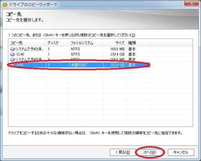This screenshot has width=201, height=161.
Task: Select the highlighted (*:) unallocated row
Action: [x=79, y=65]
